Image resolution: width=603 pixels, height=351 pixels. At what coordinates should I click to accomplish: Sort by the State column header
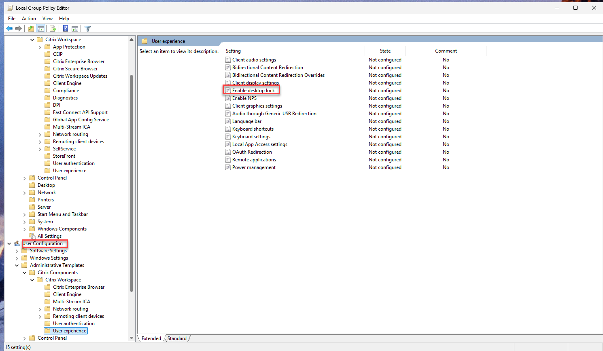pos(385,51)
